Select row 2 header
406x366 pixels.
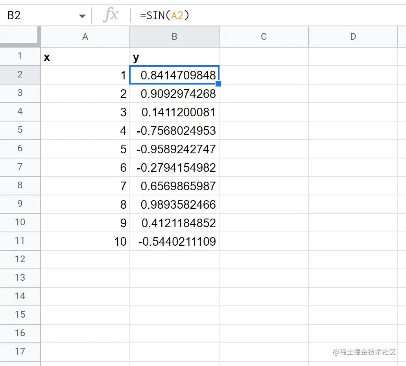tap(20, 75)
